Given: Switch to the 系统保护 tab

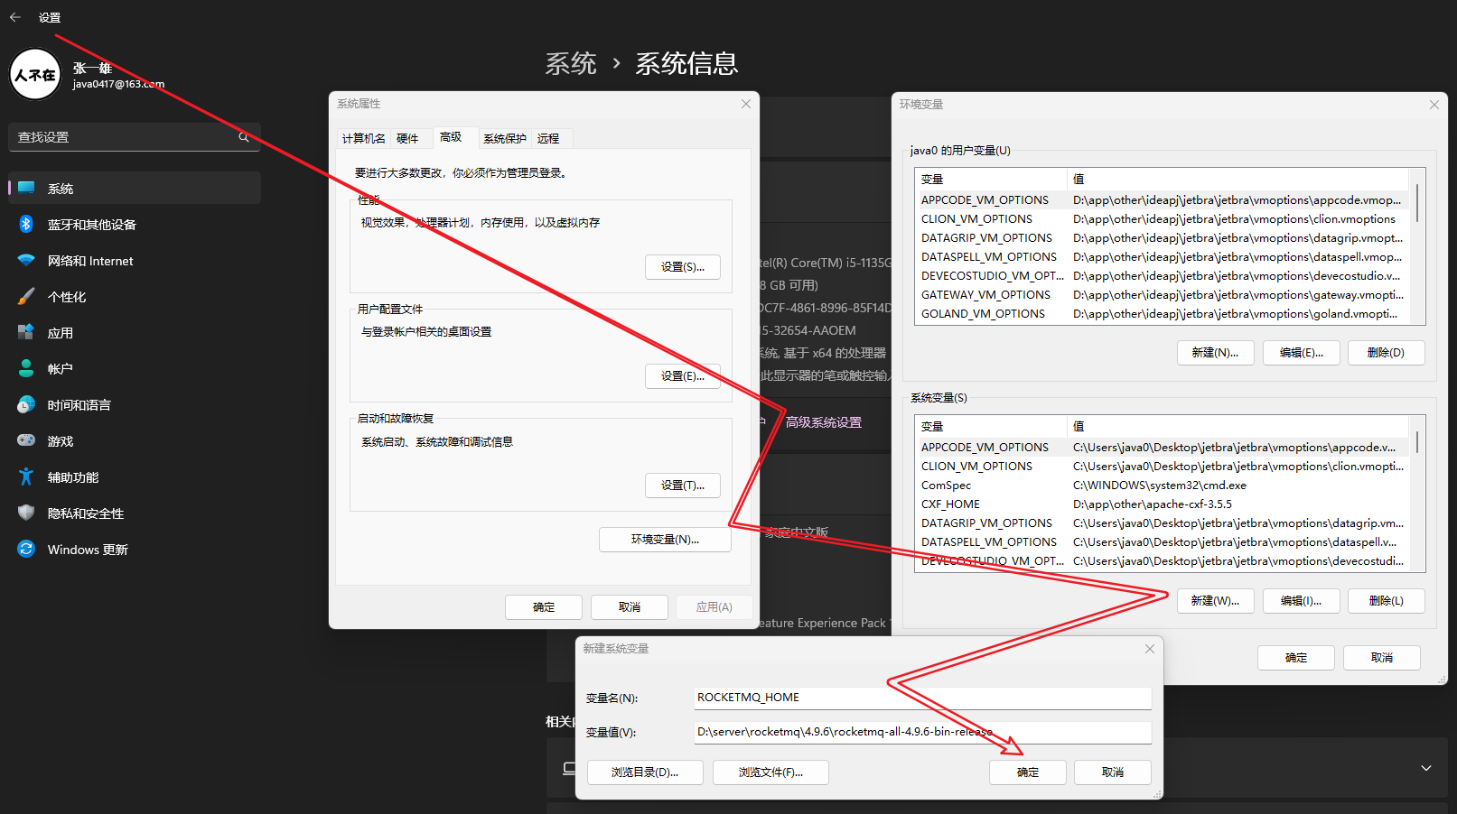Looking at the screenshot, I should coord(504,138).
